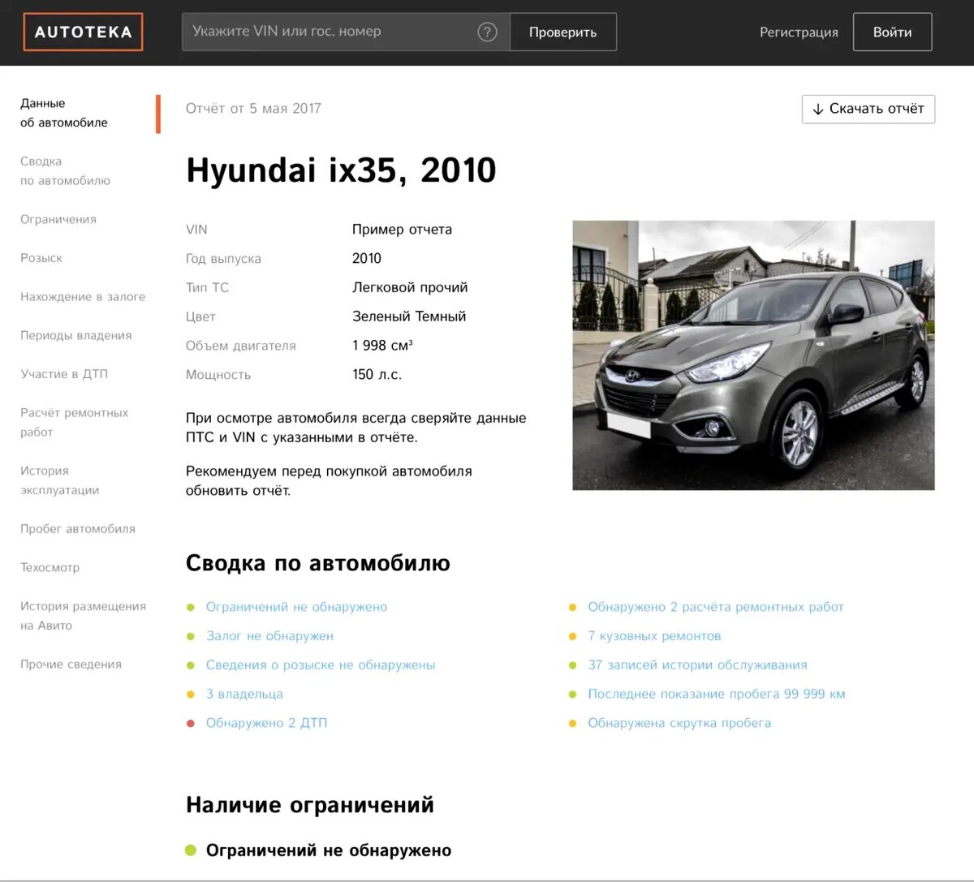Select История эксплуатации in sidebar
This screenshot has height=882, width=974.
click(60, 480)
